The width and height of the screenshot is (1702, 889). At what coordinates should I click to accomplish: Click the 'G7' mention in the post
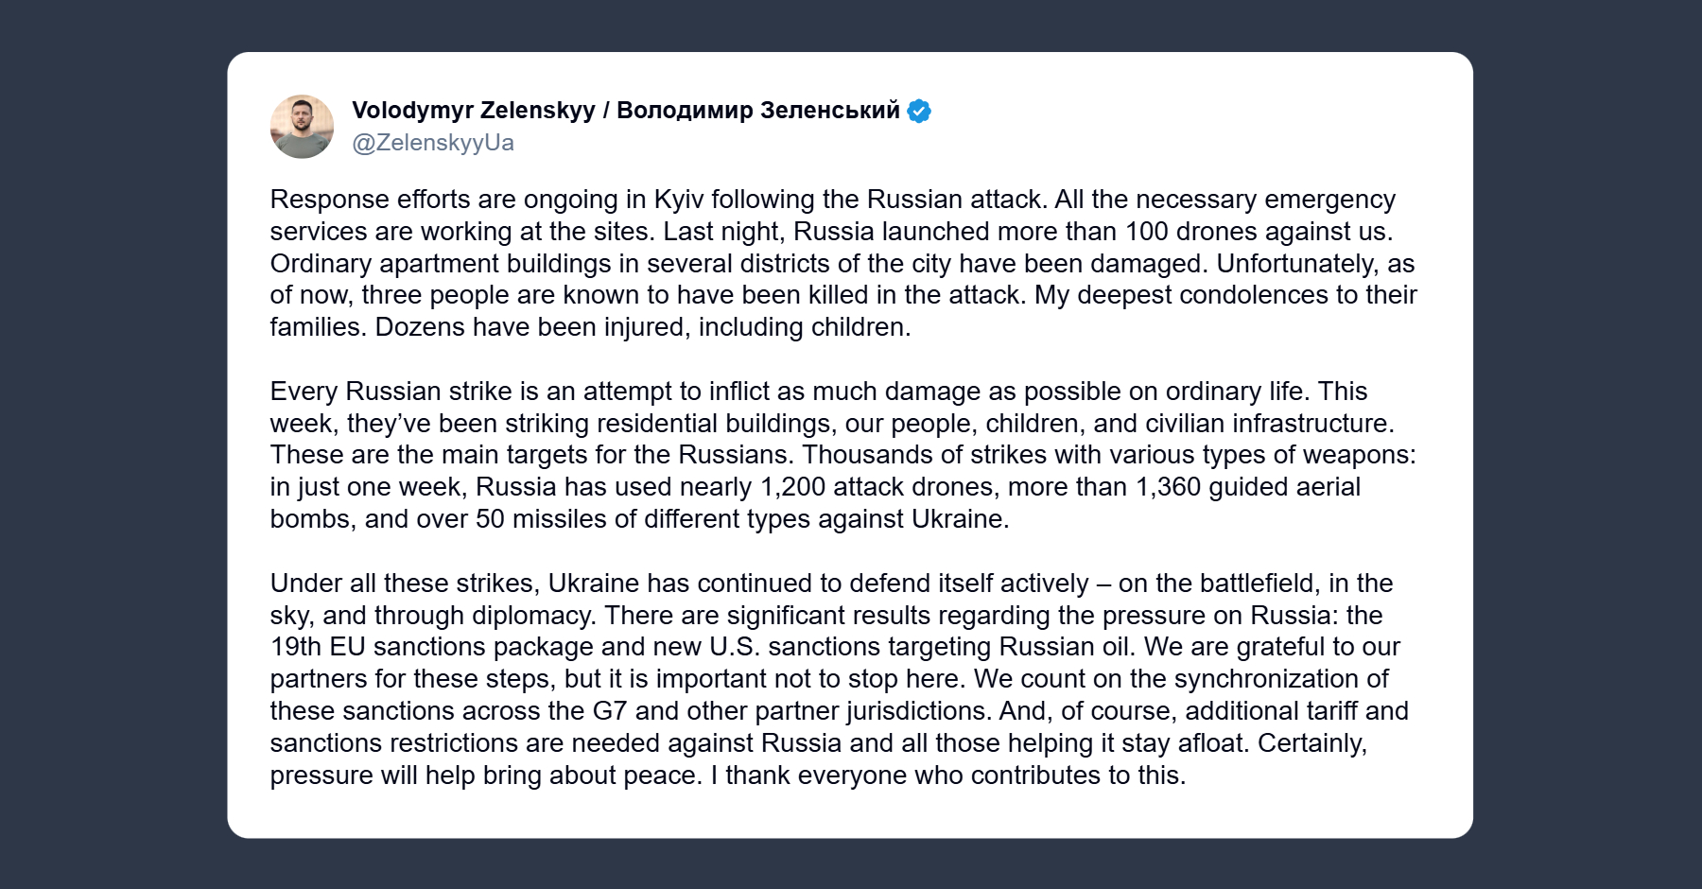click(610, 711)
